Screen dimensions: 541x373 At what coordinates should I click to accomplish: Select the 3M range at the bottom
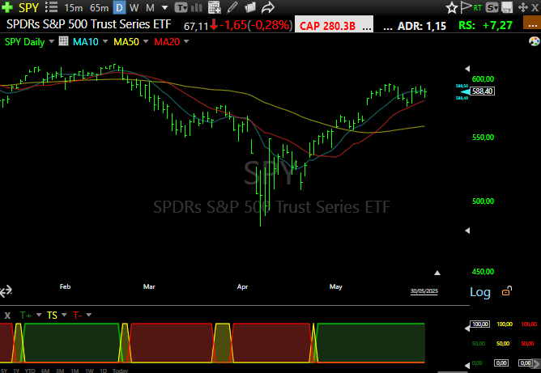coord(60,371)
